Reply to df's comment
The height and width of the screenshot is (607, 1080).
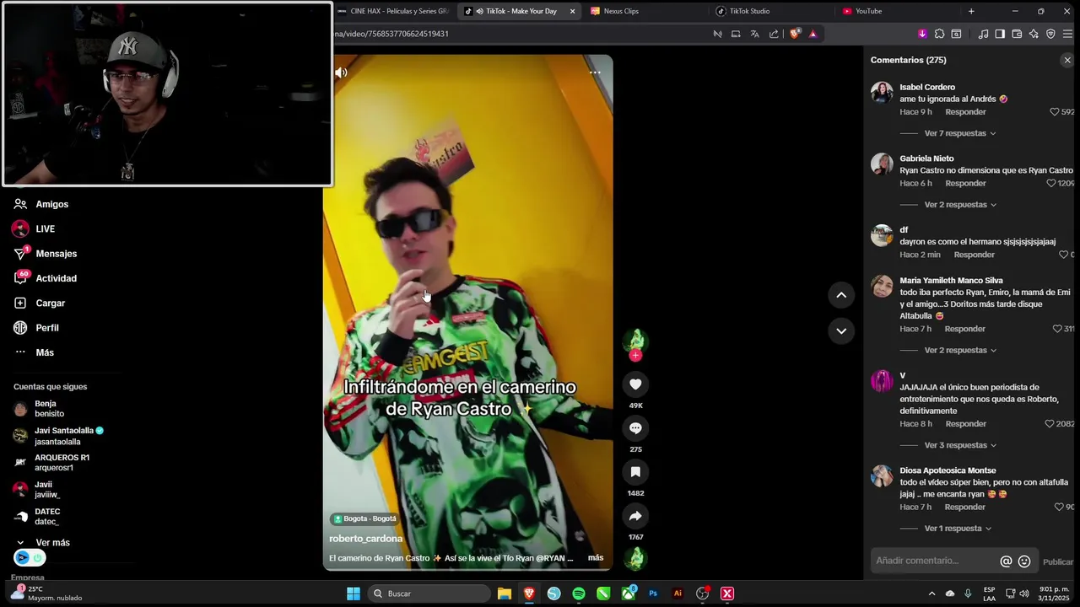click(974, 255)
